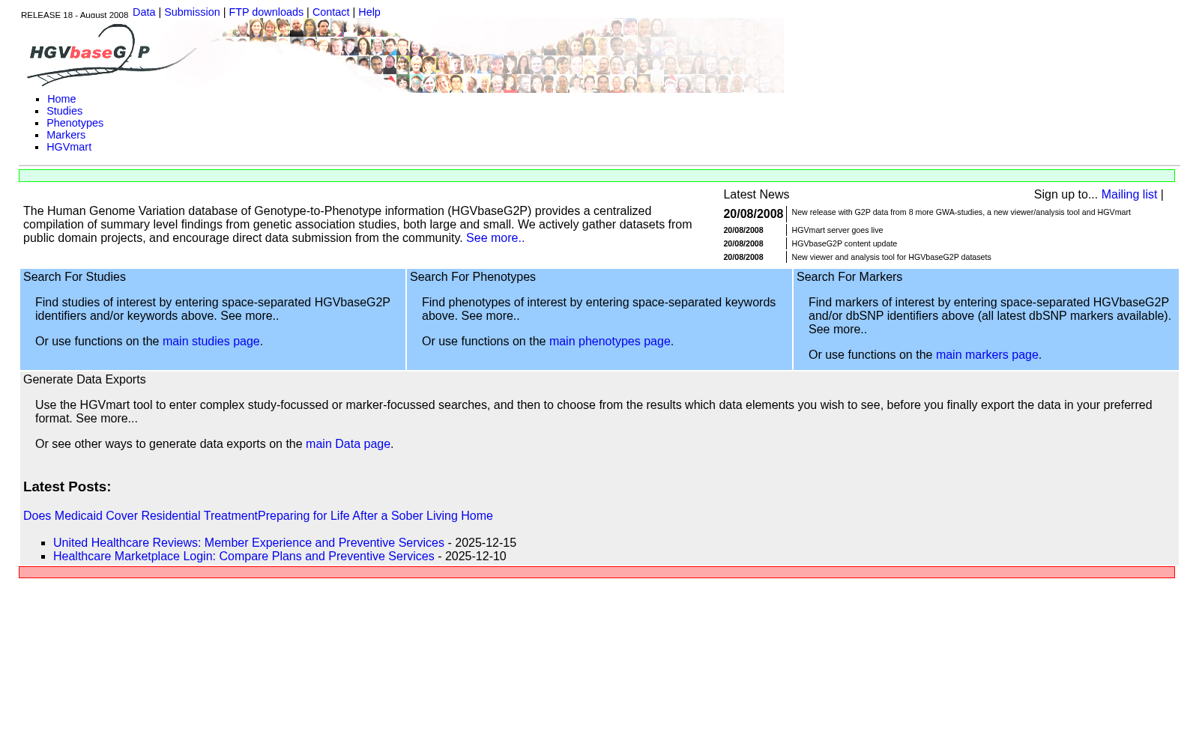Open Healthcare Marketplace Login post

point(244,557)
